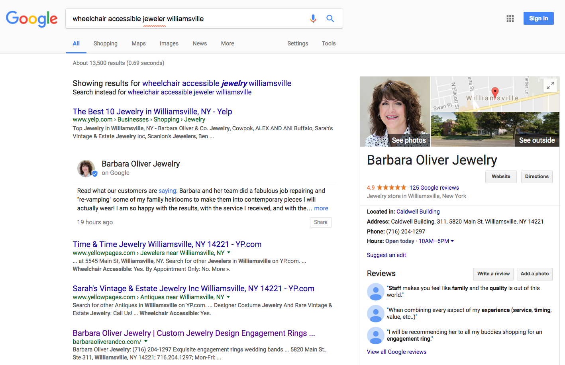Image resolution: width=565 pixels, height=365 pixels.
Task: Click the Website button
Action: [501, 177]
